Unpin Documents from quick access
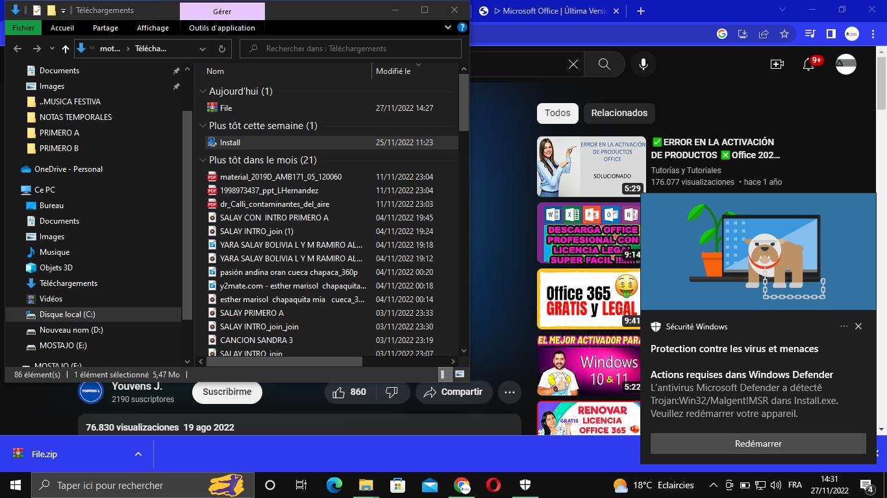This screenshot has height=498, width=887. (176, 71)
